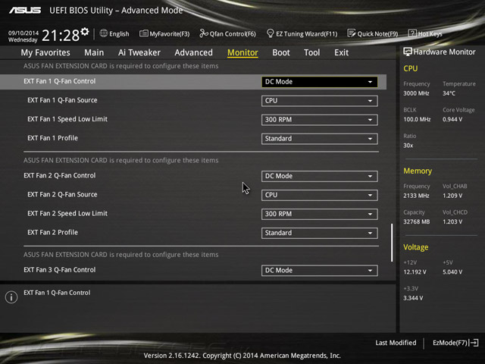Viewport: 485px width, 364px height.
Task: Select the EXT Fan 1 Q-Fan Source label
Action: (x=62, y=100)
